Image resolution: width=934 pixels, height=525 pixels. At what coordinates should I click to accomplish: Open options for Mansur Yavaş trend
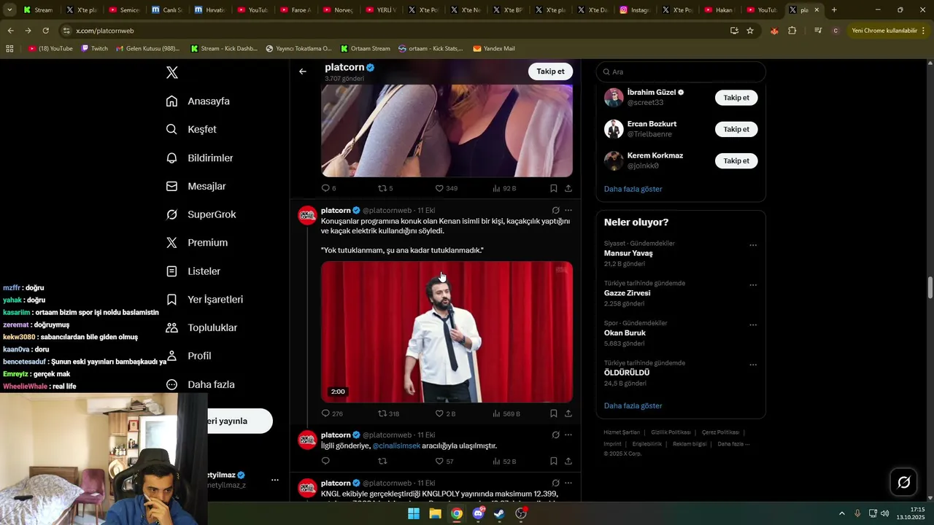click(753, 246)
